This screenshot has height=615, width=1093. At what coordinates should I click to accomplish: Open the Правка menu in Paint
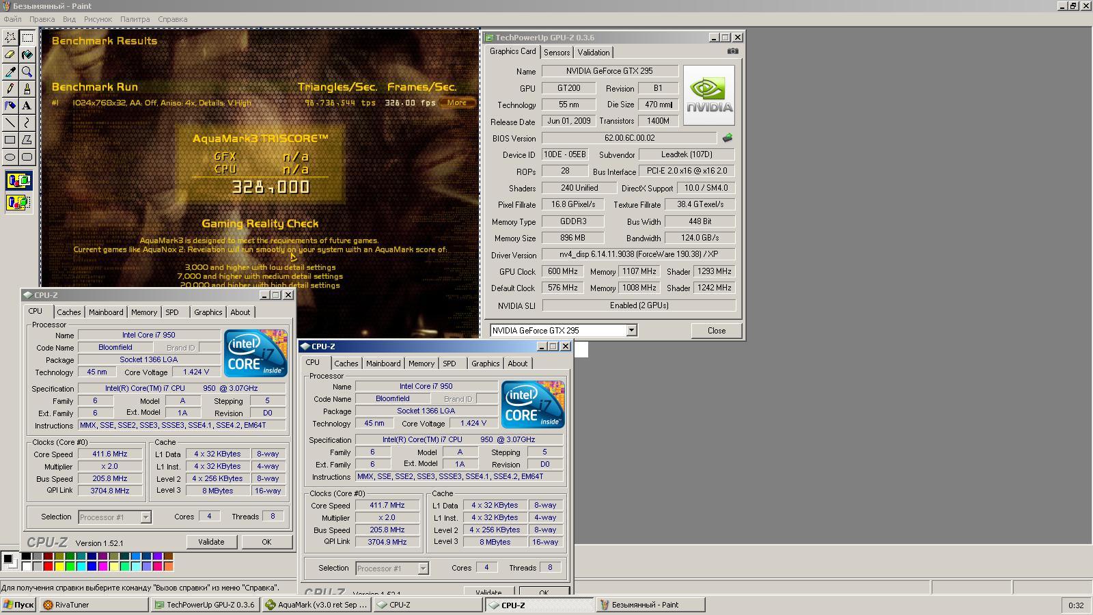coord(42,19)
